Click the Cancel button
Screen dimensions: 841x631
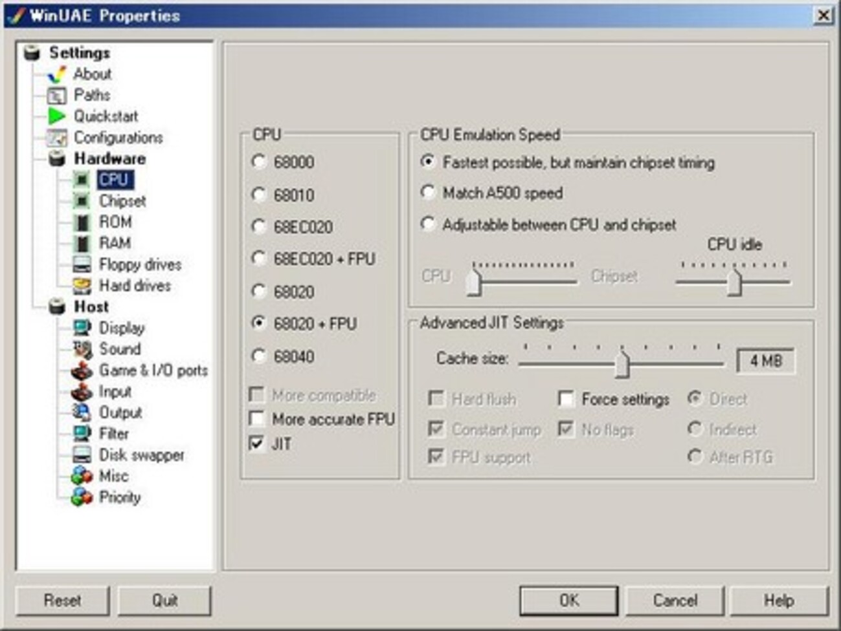(675, 601)
